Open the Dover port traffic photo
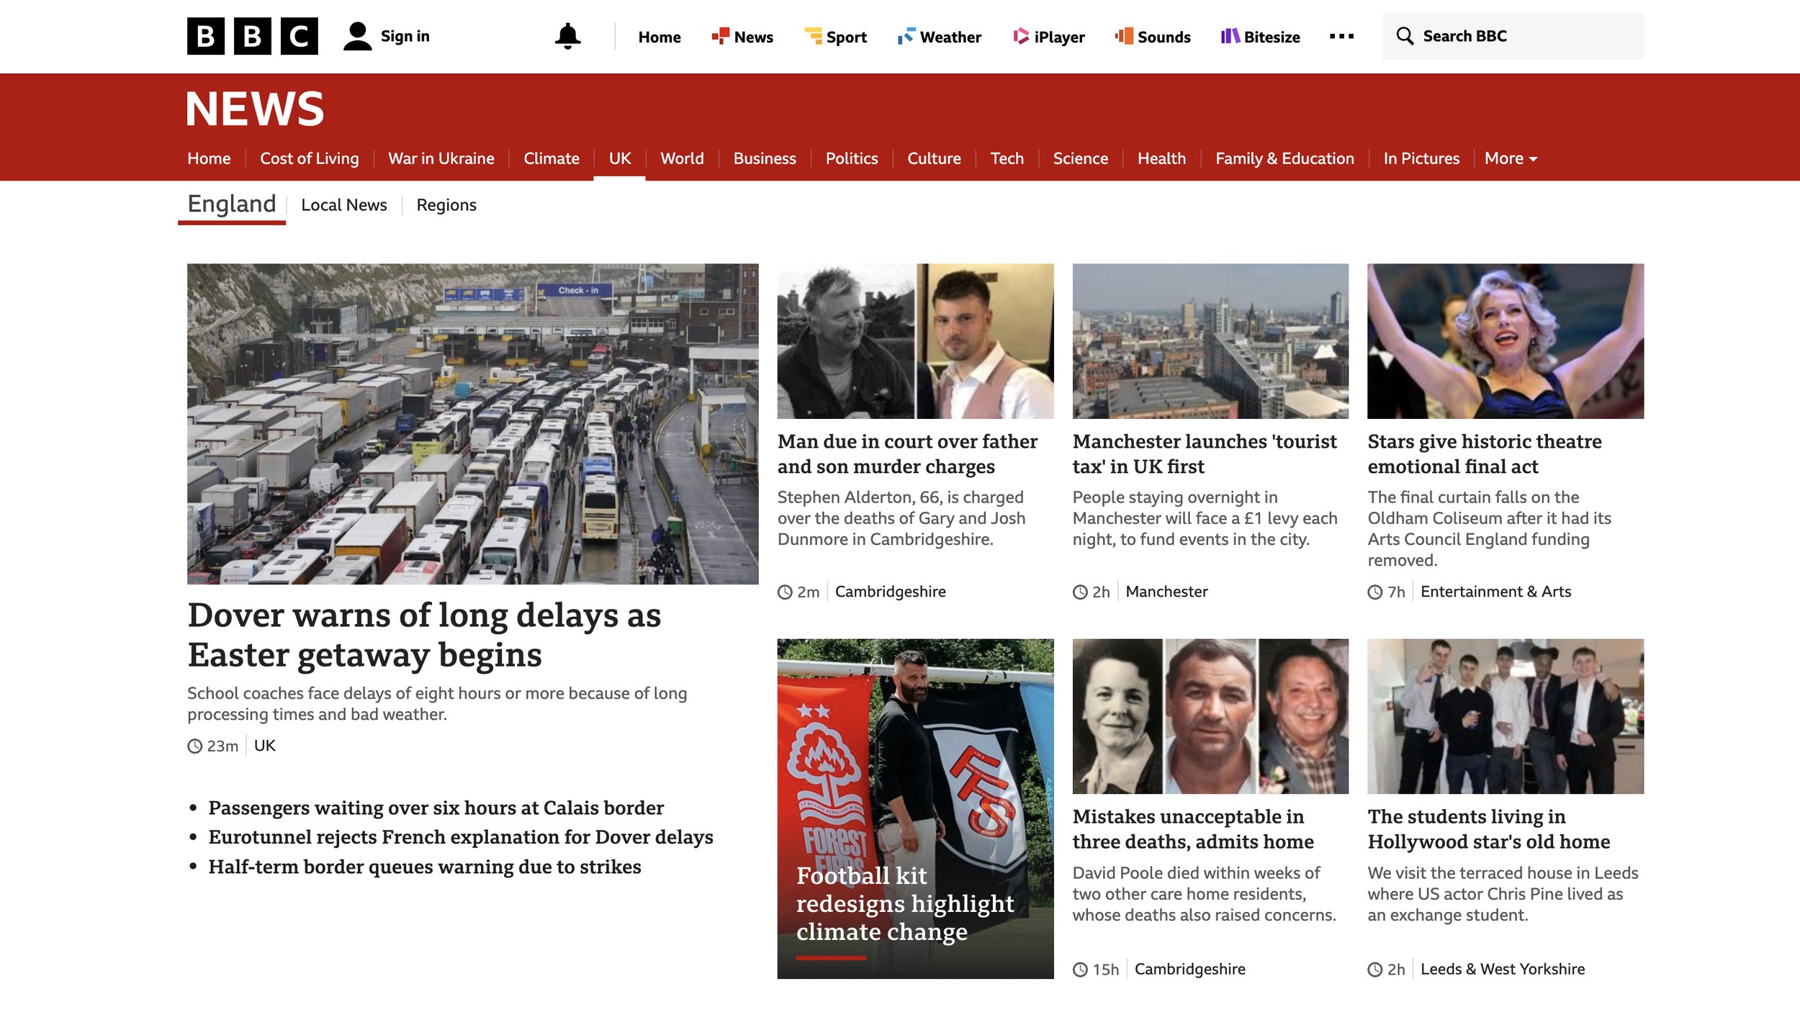The width and height of the screenshot is (1800, 1035). tap(472, 424)
